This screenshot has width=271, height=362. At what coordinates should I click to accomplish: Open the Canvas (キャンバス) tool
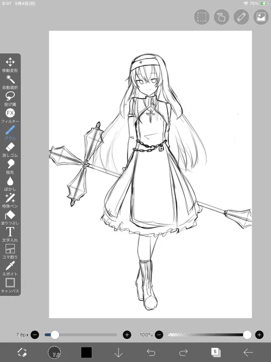click(10, 285)
